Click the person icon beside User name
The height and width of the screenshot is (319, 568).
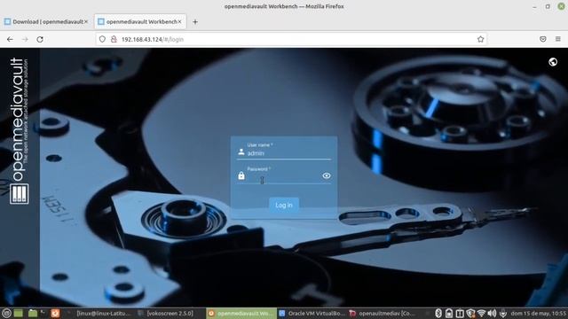coord(241,152)
